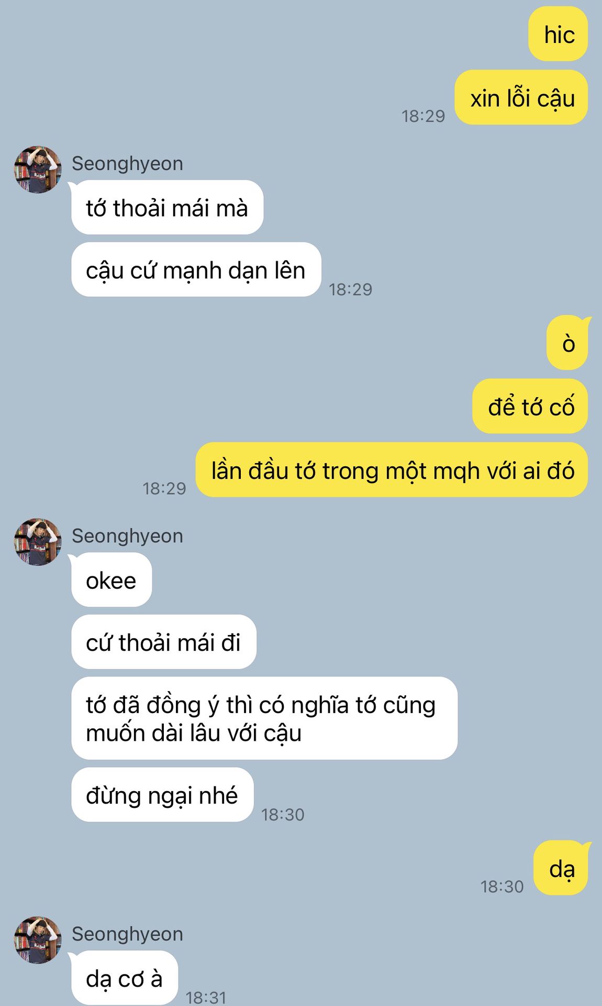Tap Seonghyeon's avatar above 'tớ thoải mái mà'
Image resolution: width=602 pixels, height=1006 pixels.
coord(38,170)
